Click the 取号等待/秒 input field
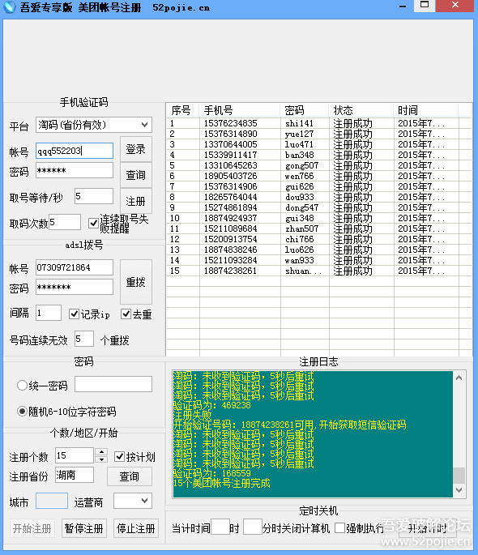This screenshot has width=478, height=555. point(94,196)
